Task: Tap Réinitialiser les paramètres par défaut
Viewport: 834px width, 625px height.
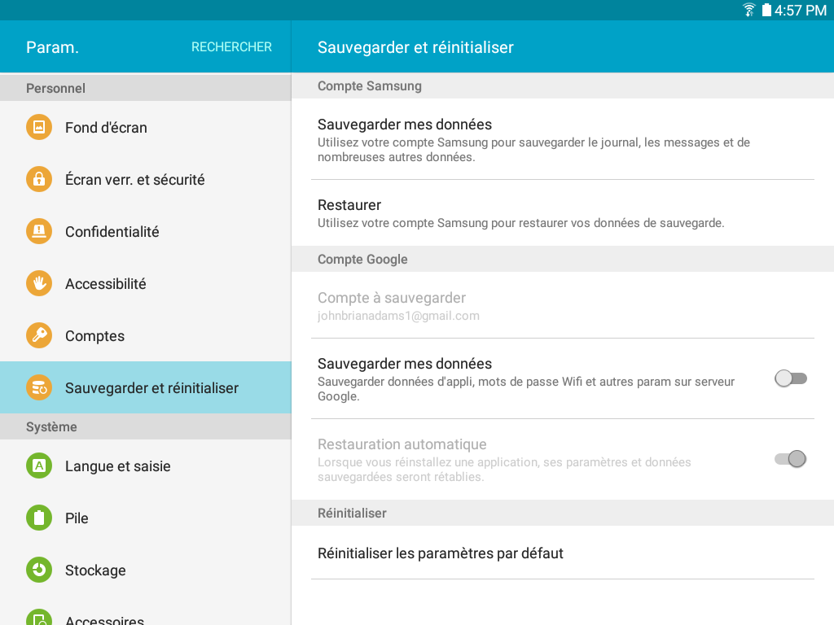Action: pyautogui.click(x=563, y=553)
